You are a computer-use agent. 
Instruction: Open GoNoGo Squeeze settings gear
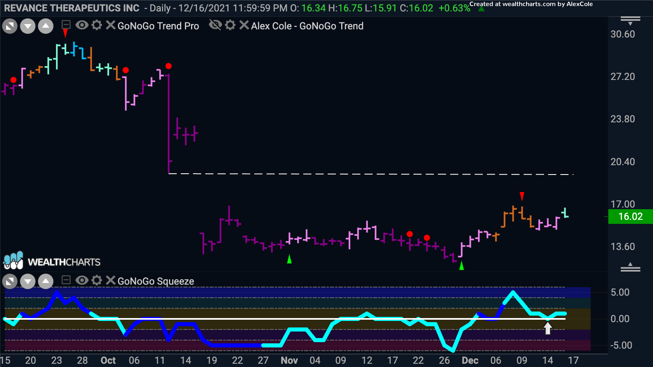click(x=97, y=280)
